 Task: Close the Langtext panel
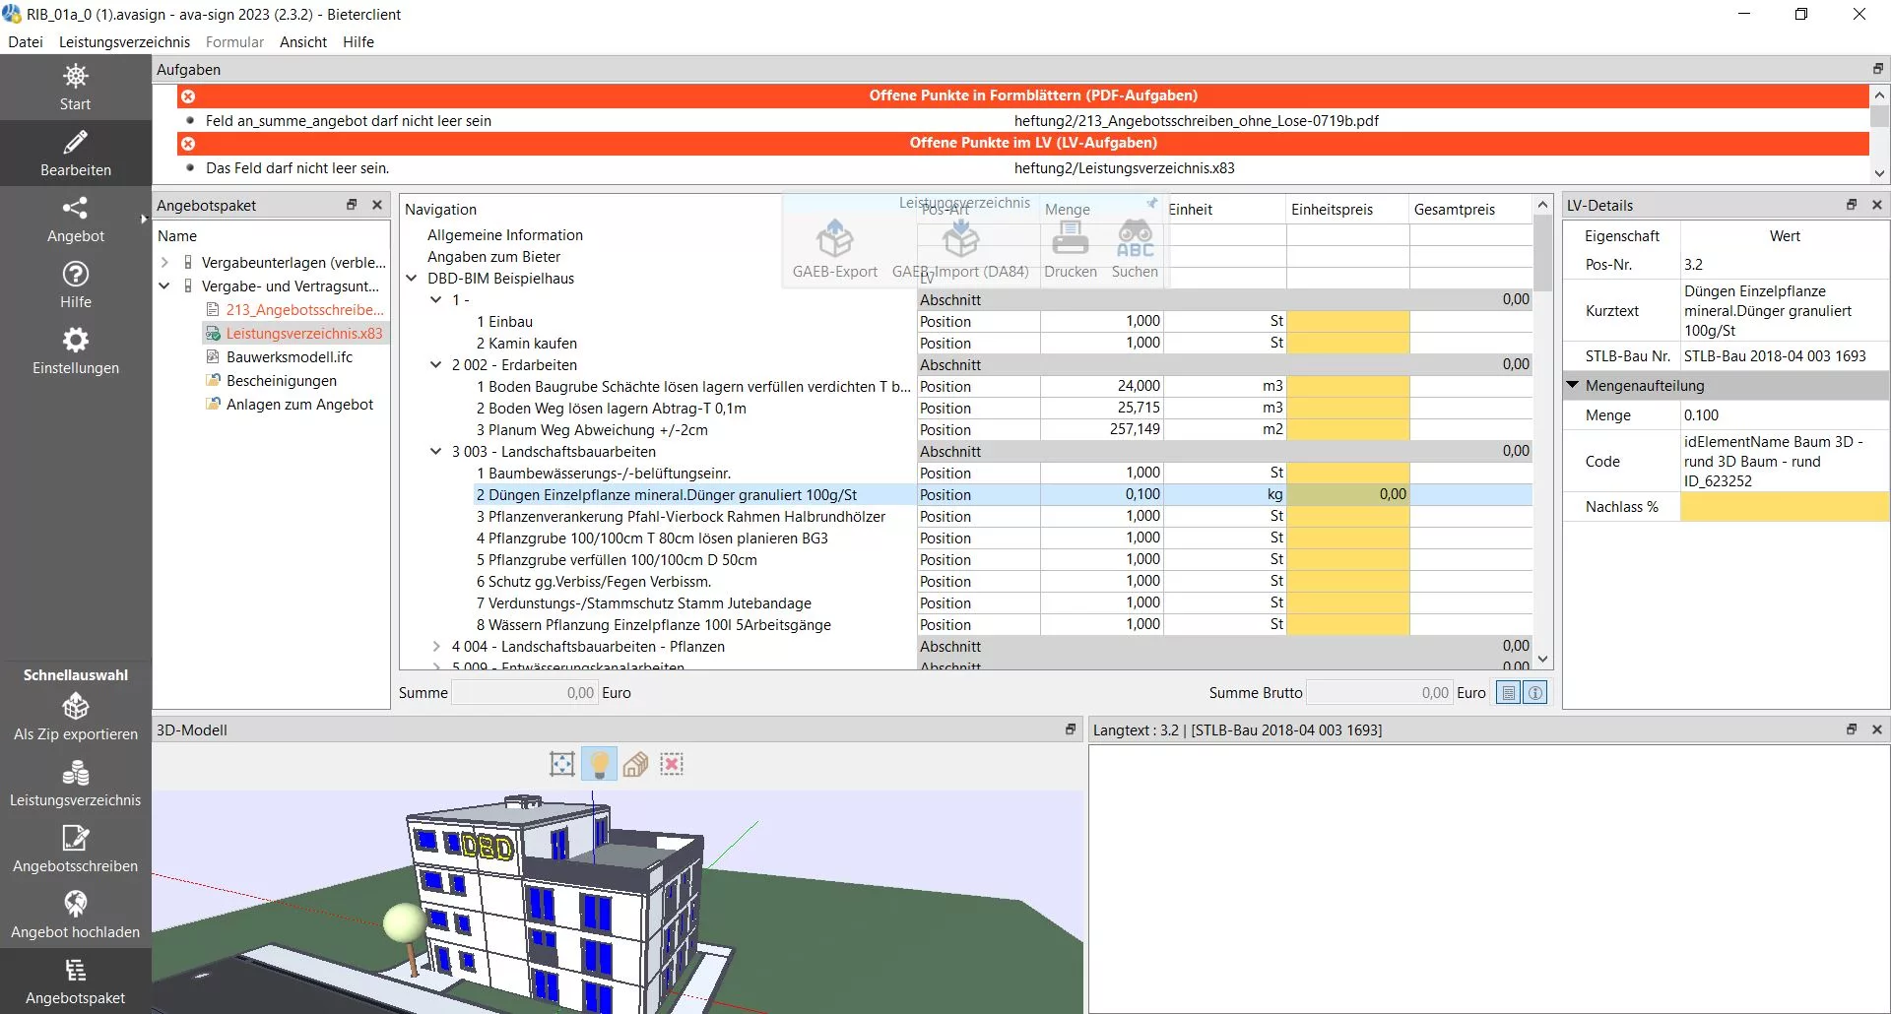(x=1877, y=729)
